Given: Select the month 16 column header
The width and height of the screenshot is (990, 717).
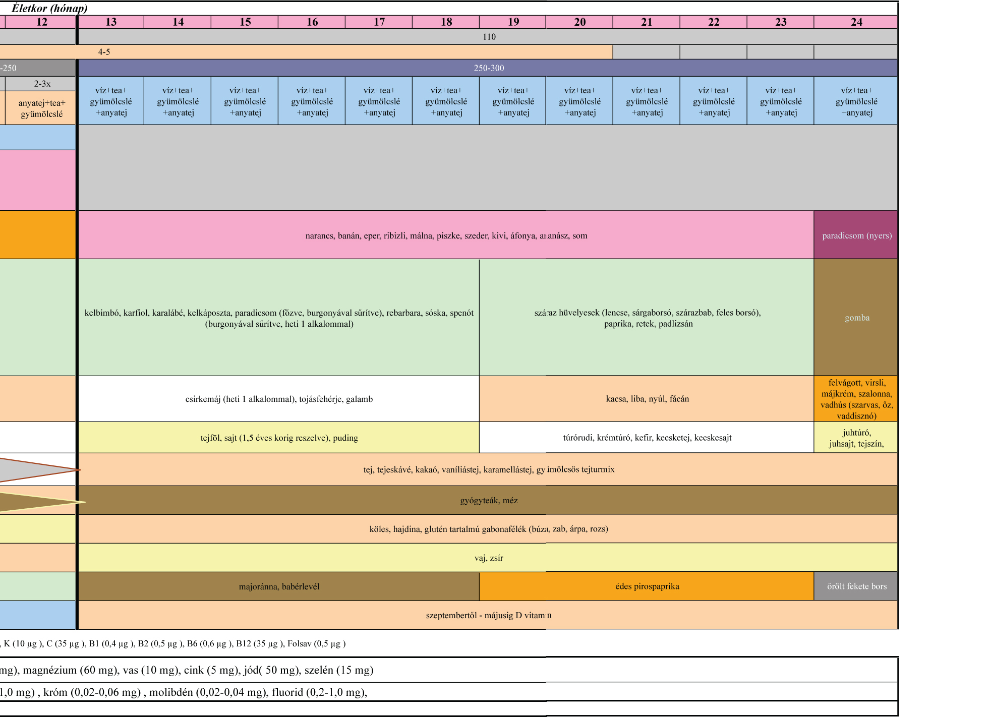Looking at the screenshot, I should (312, 22).
